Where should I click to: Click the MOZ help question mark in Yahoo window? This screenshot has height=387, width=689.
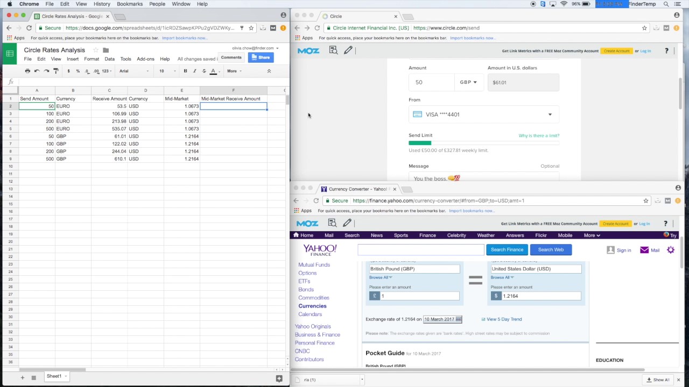coord(665,223)
